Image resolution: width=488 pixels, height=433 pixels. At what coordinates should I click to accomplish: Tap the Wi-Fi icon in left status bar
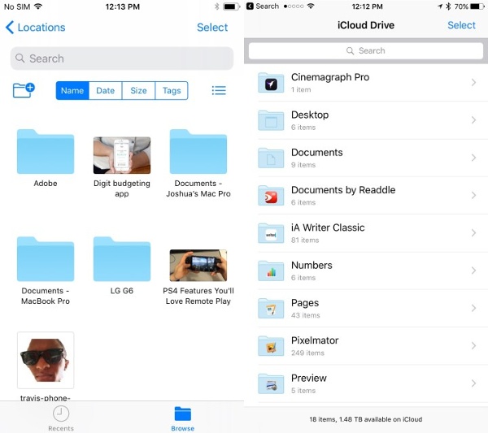click(38, 6)
